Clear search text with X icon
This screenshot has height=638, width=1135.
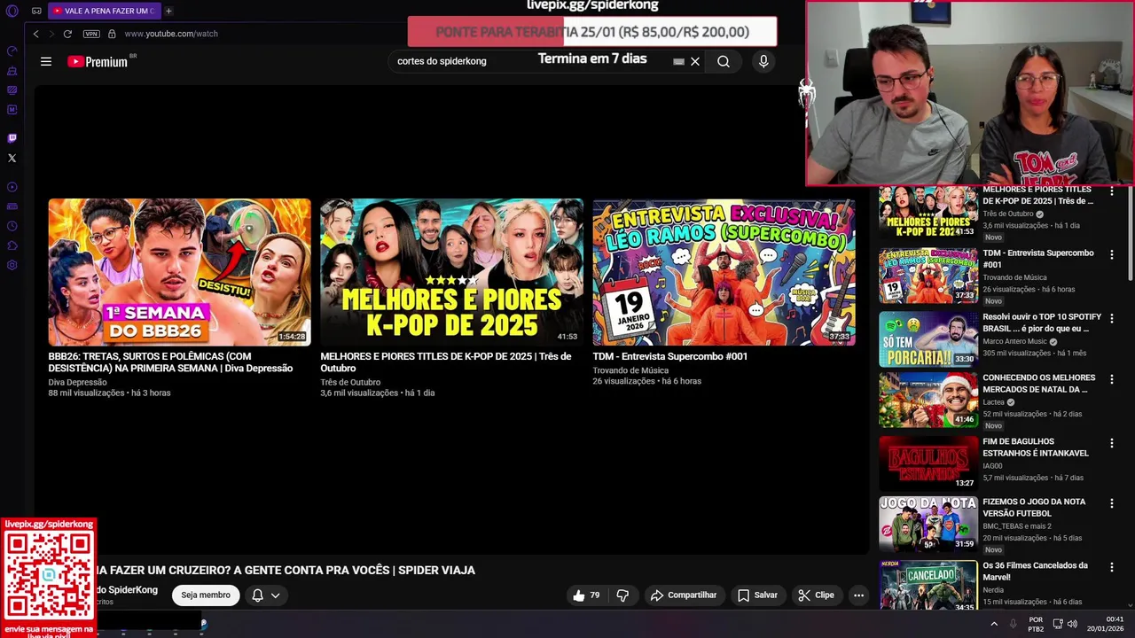click(695, 61)
